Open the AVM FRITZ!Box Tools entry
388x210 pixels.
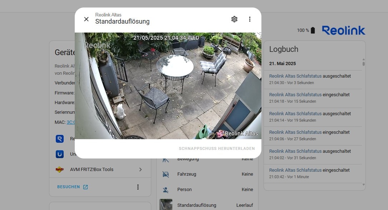click(x=100, y=170)
